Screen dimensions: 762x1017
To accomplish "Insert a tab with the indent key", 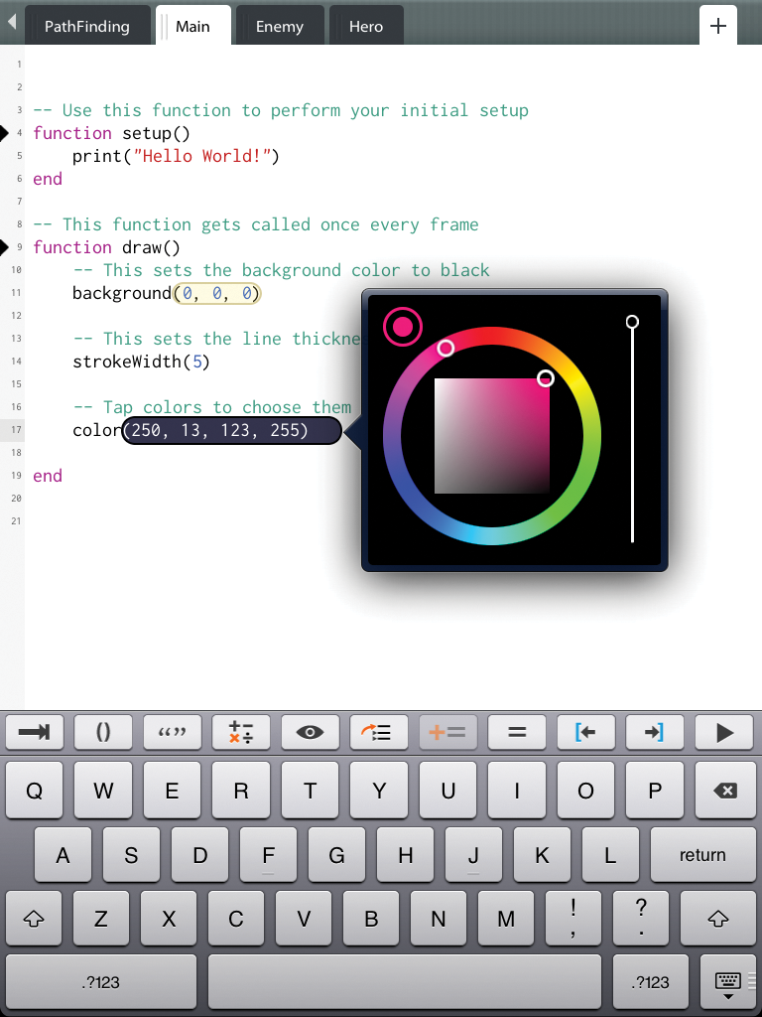I will pos(35,732).
